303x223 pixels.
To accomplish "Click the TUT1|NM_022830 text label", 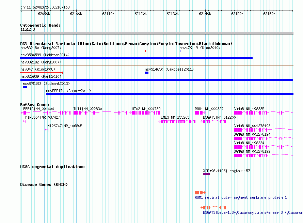I will click(87, 109).
